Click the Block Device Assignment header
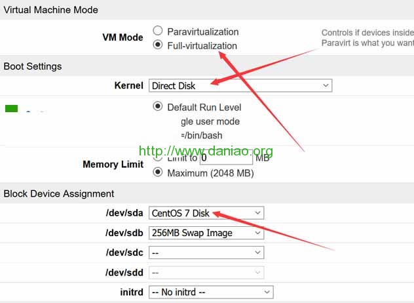414x303 pixels. pyautogui.click(x=59, y=193)
